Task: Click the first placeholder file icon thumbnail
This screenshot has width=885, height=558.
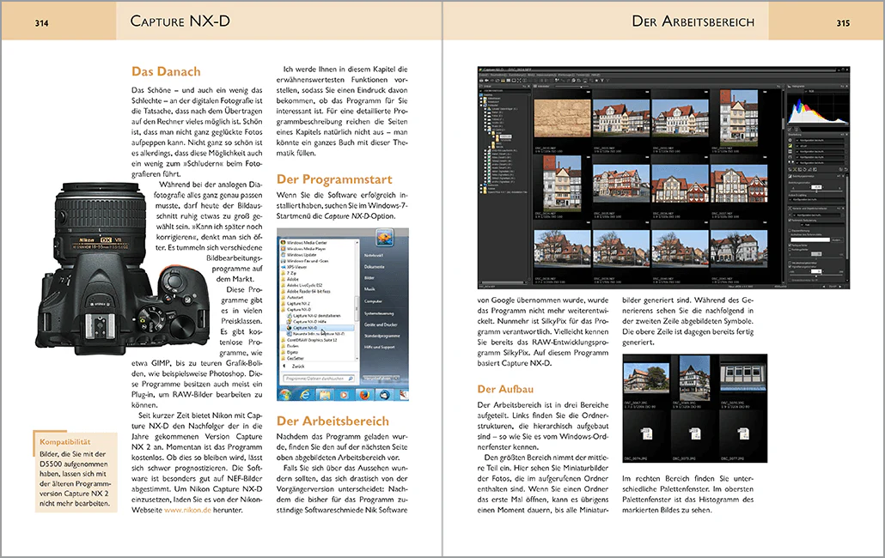Action: [x=646, y=435]
